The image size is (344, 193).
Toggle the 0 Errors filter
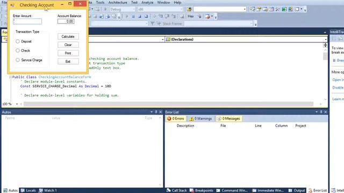pyautogui.click(x=176, y=118)
